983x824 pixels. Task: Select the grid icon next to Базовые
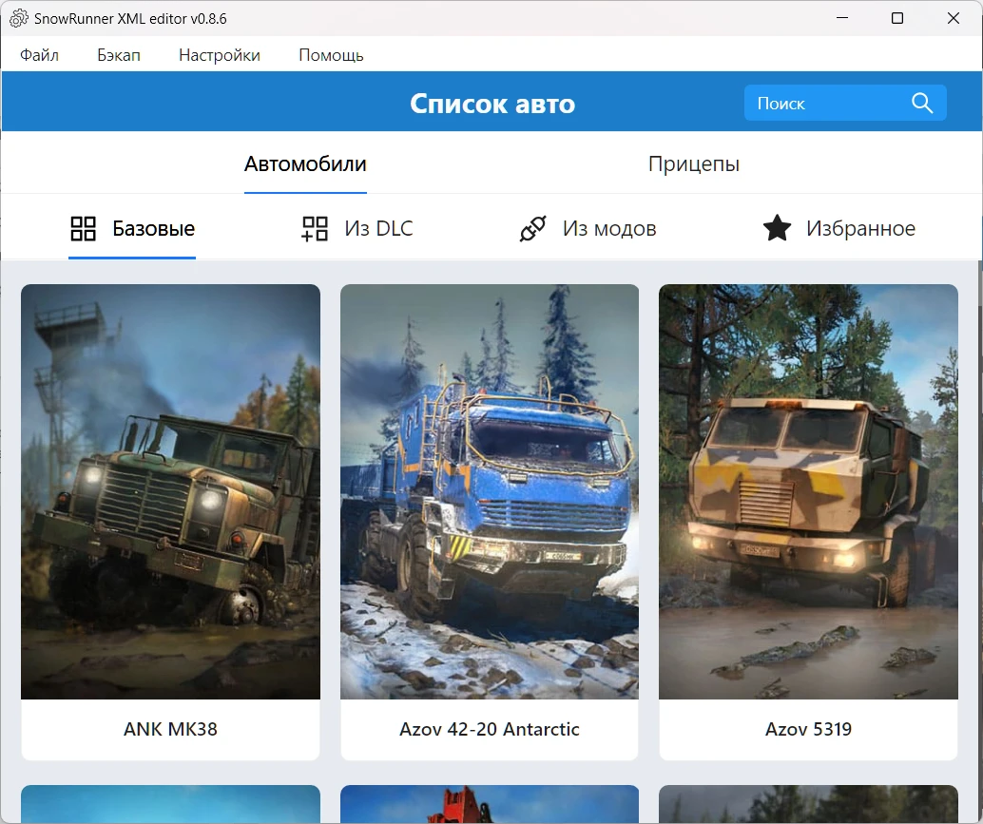tap(83, 227)
